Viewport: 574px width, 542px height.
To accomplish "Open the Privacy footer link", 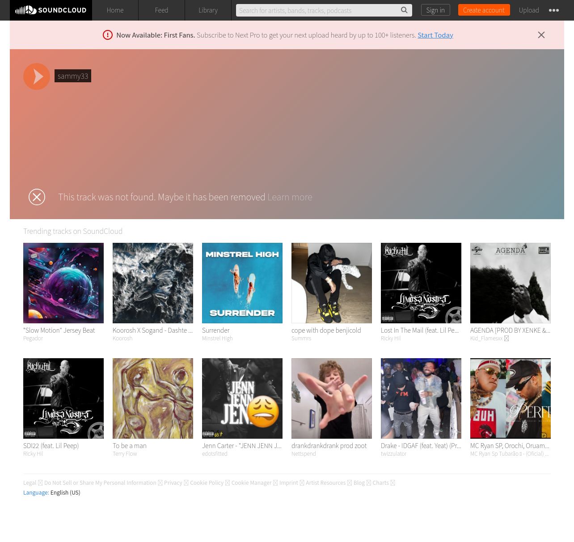I will click(x=173, y=483).
